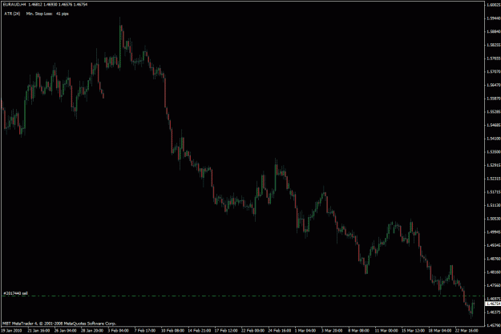Click the 14 Feb 21:00 time axis label
Image resolution: width=501 pixels, height=334 pixels.
[199, 331]
